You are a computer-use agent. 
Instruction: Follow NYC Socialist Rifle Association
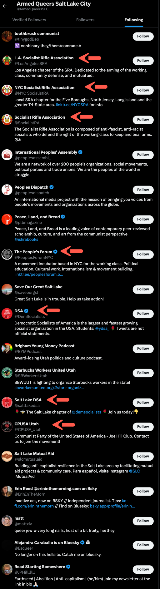point(143,90)
